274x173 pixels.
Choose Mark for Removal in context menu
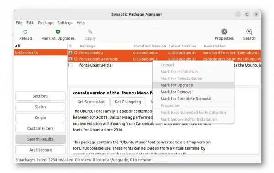(193, 92)
